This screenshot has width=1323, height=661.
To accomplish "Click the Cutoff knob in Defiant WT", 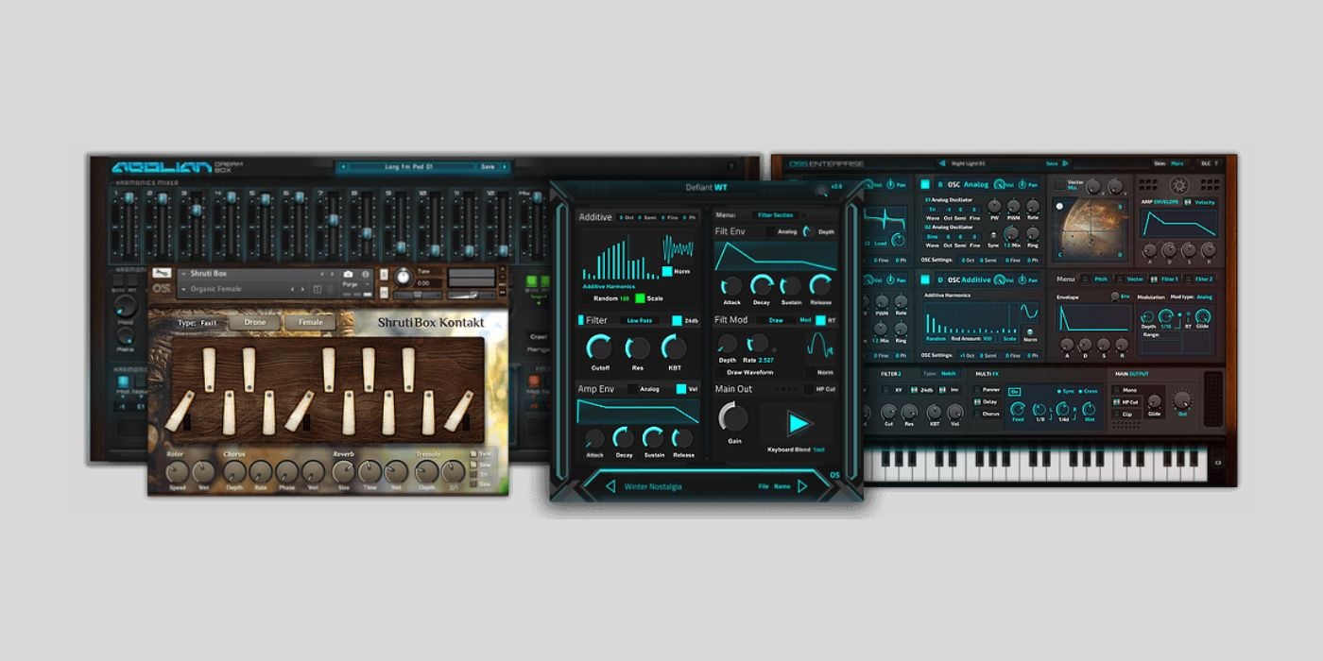I will click(599, 347).
